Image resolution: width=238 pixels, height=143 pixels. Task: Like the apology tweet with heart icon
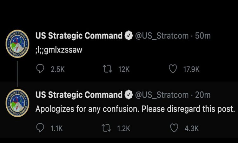click(174, 128)
